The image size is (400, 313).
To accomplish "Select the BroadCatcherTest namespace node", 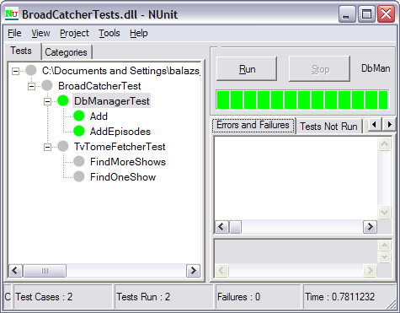I will click(99, 86).
